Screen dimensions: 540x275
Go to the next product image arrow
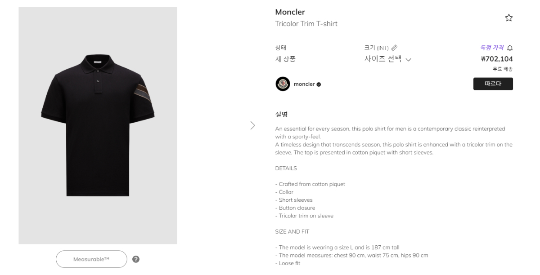[x=252, y=125]
